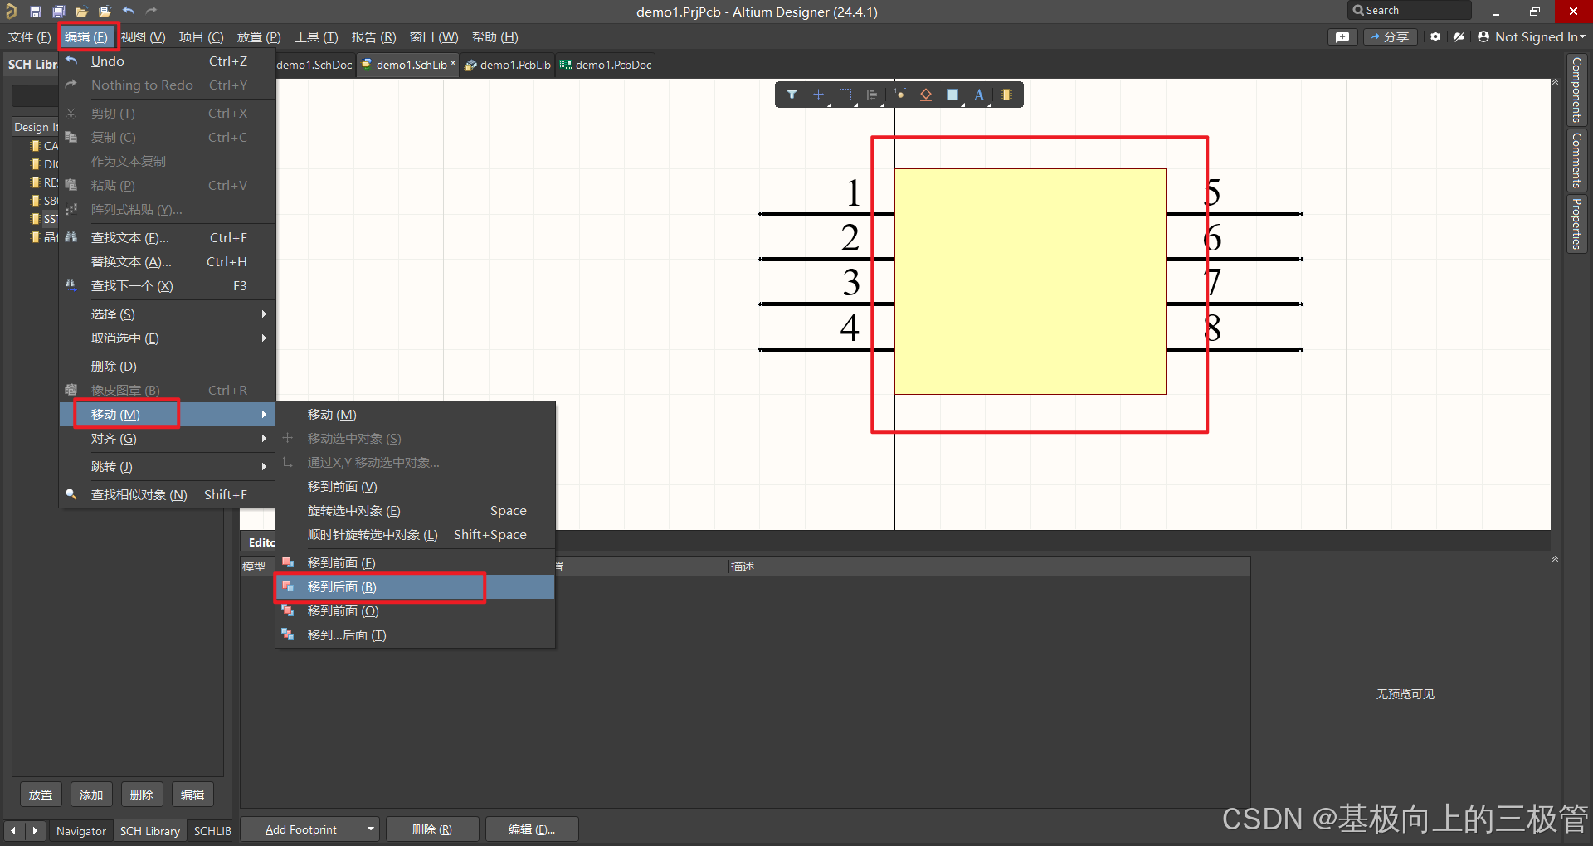Expand the 跳转 (J) submenu
The height and width of the screenshot is (846, 1593).
[x=168, y=467]
